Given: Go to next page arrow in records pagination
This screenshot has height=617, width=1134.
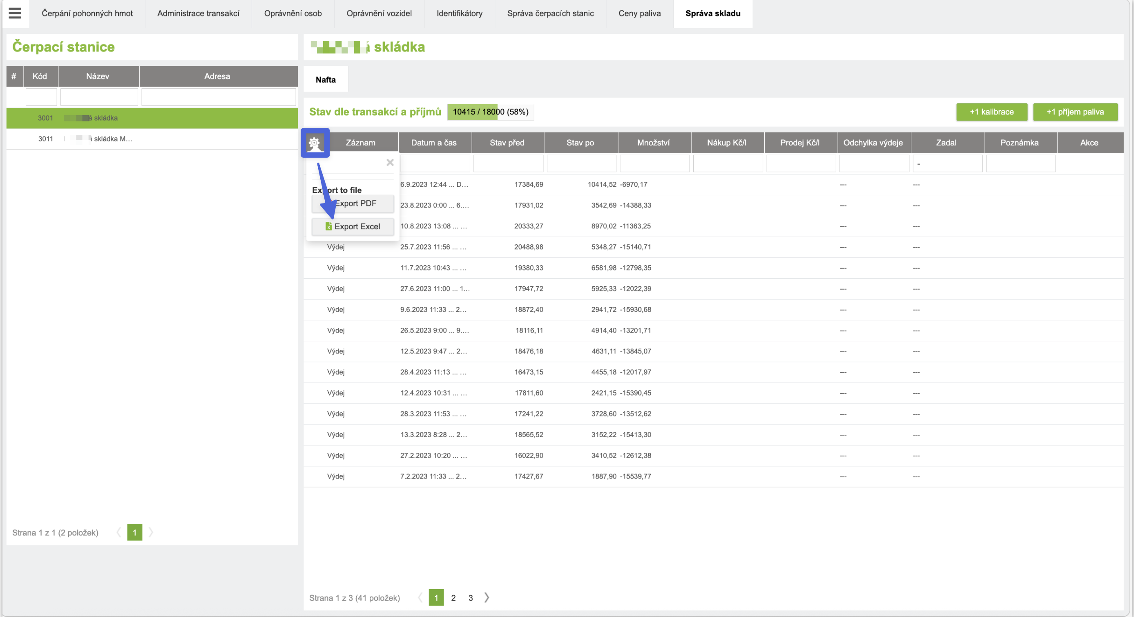Looking at the screenshot, I should pos(487,597).
